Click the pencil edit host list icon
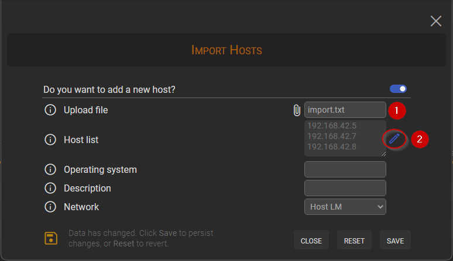The image size is (453, 261). tap(394, 139)
